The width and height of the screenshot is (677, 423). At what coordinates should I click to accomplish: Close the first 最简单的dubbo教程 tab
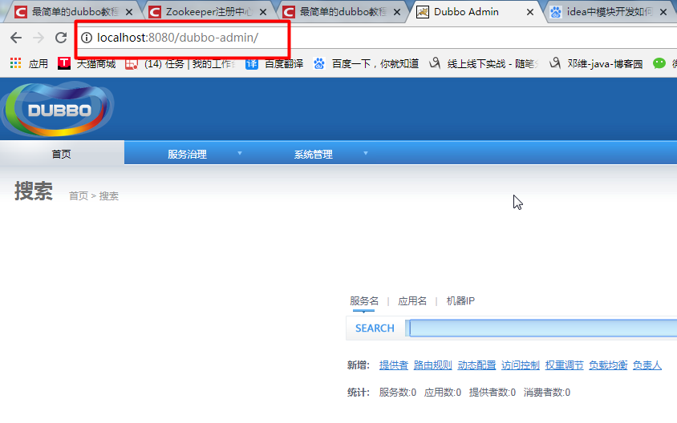[128, 12]
